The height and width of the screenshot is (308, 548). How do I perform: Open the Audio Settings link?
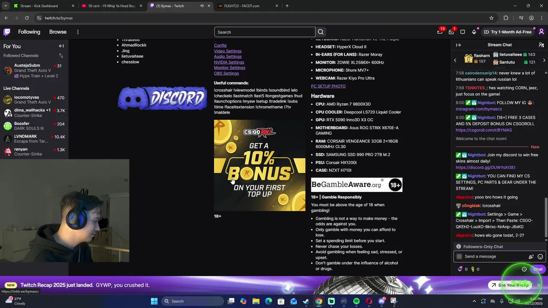(x=228, y=56)
